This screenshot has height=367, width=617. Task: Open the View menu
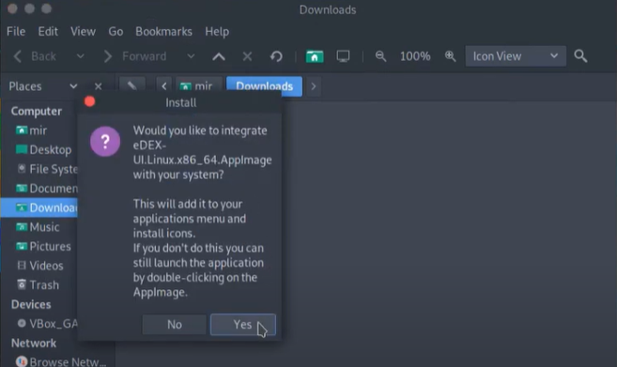coord(83,32)
